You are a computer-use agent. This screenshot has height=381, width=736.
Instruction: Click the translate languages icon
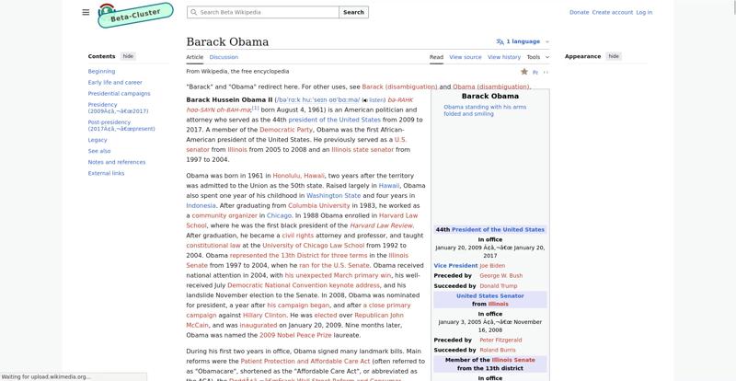[x=500, y=41]
